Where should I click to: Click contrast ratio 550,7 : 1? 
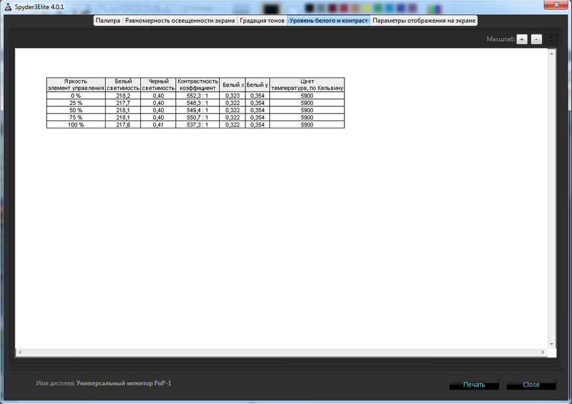pos(198,118)
